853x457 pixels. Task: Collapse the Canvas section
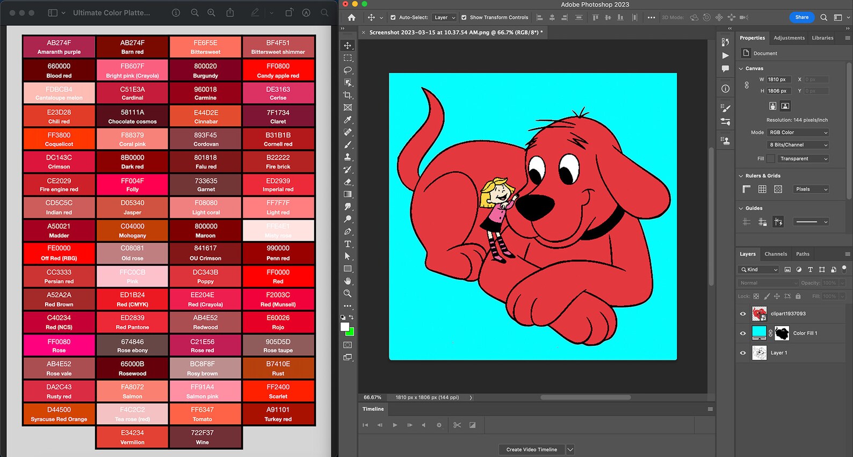741,69
